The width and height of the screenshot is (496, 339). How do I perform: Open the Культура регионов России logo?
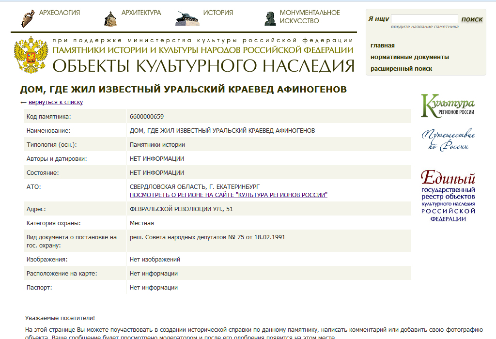448,106
